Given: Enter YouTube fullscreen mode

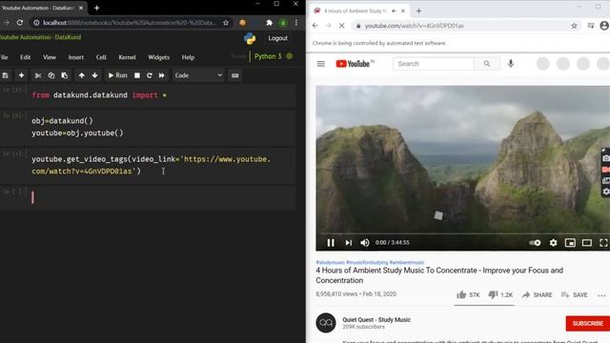Looking at the screenshot, I should click(603, 243).
